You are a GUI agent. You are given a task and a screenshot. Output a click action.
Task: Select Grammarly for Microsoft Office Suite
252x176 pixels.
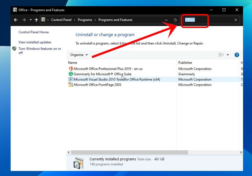click(x=102, y=74)
